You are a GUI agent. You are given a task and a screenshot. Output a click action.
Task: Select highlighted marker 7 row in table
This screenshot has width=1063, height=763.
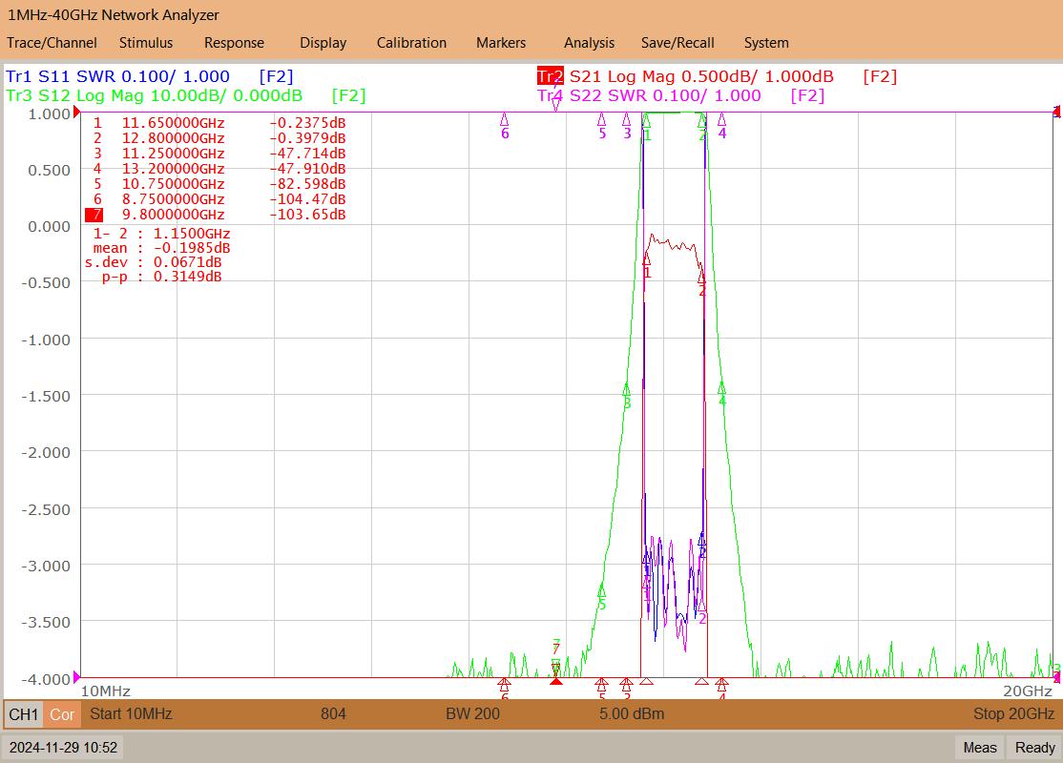coord(216,215)
